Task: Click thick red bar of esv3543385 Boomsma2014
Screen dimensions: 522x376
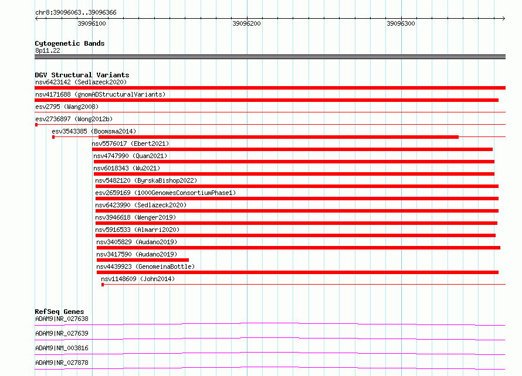Action: tap(279, 137)
